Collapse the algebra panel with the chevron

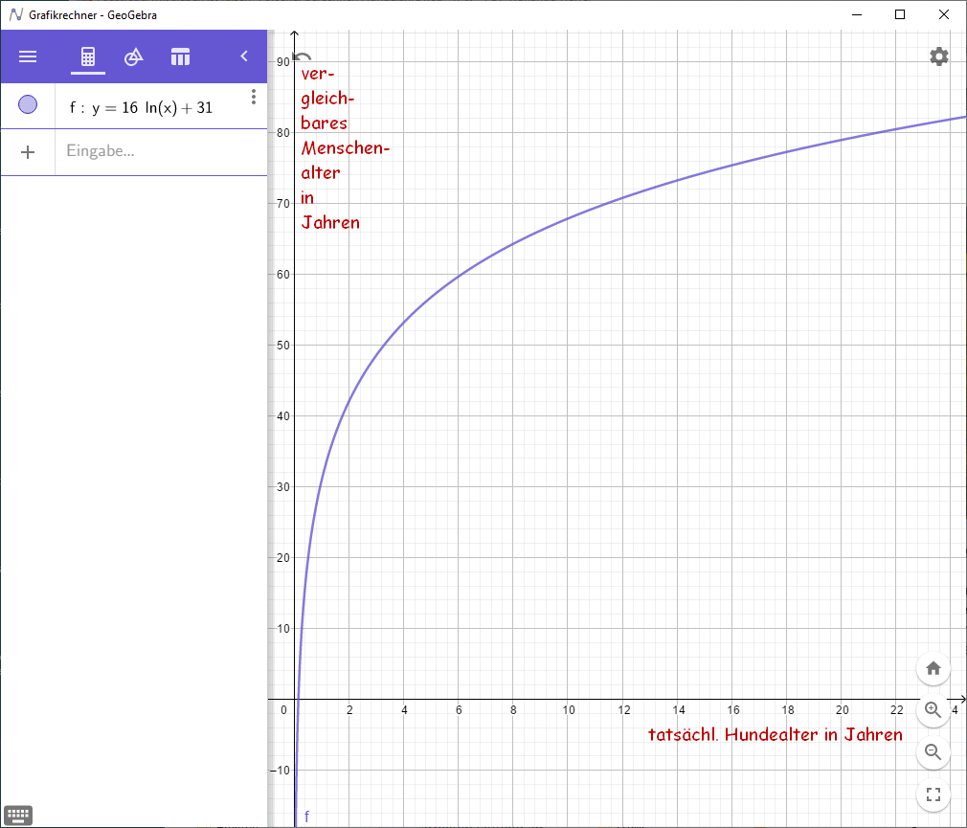[x=244, y=56]
